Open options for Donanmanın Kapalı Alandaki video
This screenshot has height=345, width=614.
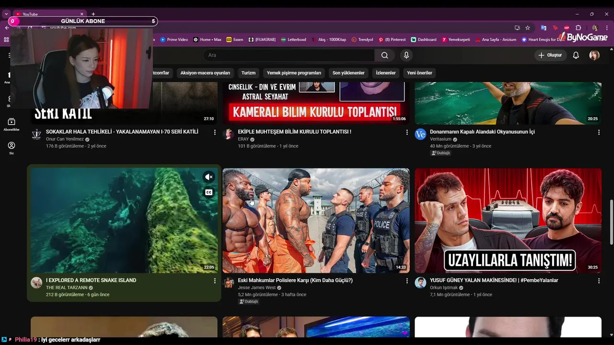click(x=599, y=132)
